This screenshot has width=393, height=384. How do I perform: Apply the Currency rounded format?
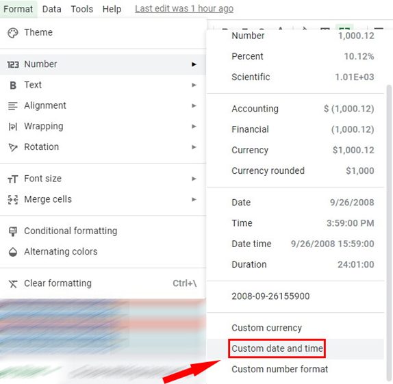click(295, 170)
